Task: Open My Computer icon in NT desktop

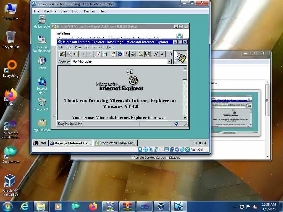Action: pyautogui.click(x=42, y=22)
